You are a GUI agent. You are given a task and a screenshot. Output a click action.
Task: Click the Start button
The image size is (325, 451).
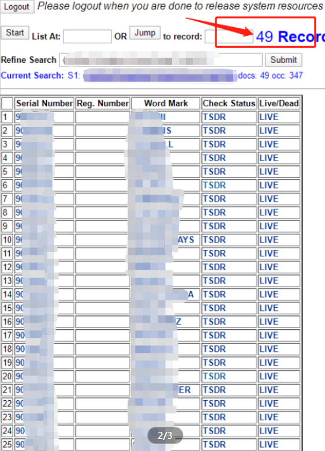(x=15, y=32)
